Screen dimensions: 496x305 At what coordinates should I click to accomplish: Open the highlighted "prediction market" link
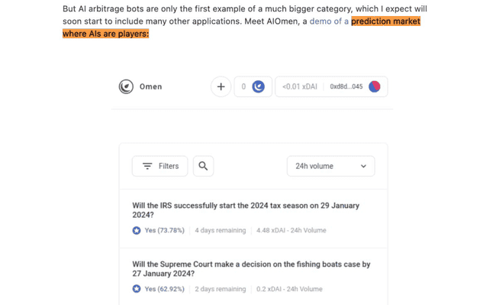point(386,21)
